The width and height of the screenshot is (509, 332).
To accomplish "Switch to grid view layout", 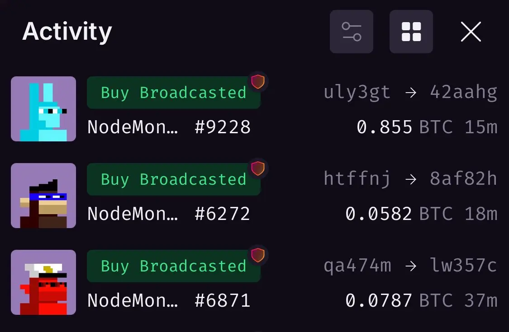I will click(411, 32).
